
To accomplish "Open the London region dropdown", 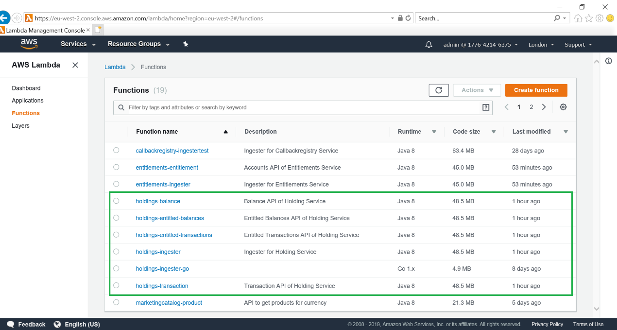I will 541,45.
